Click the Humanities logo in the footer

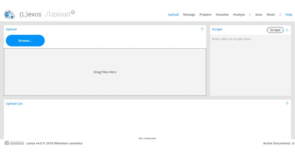pos(14,143)
